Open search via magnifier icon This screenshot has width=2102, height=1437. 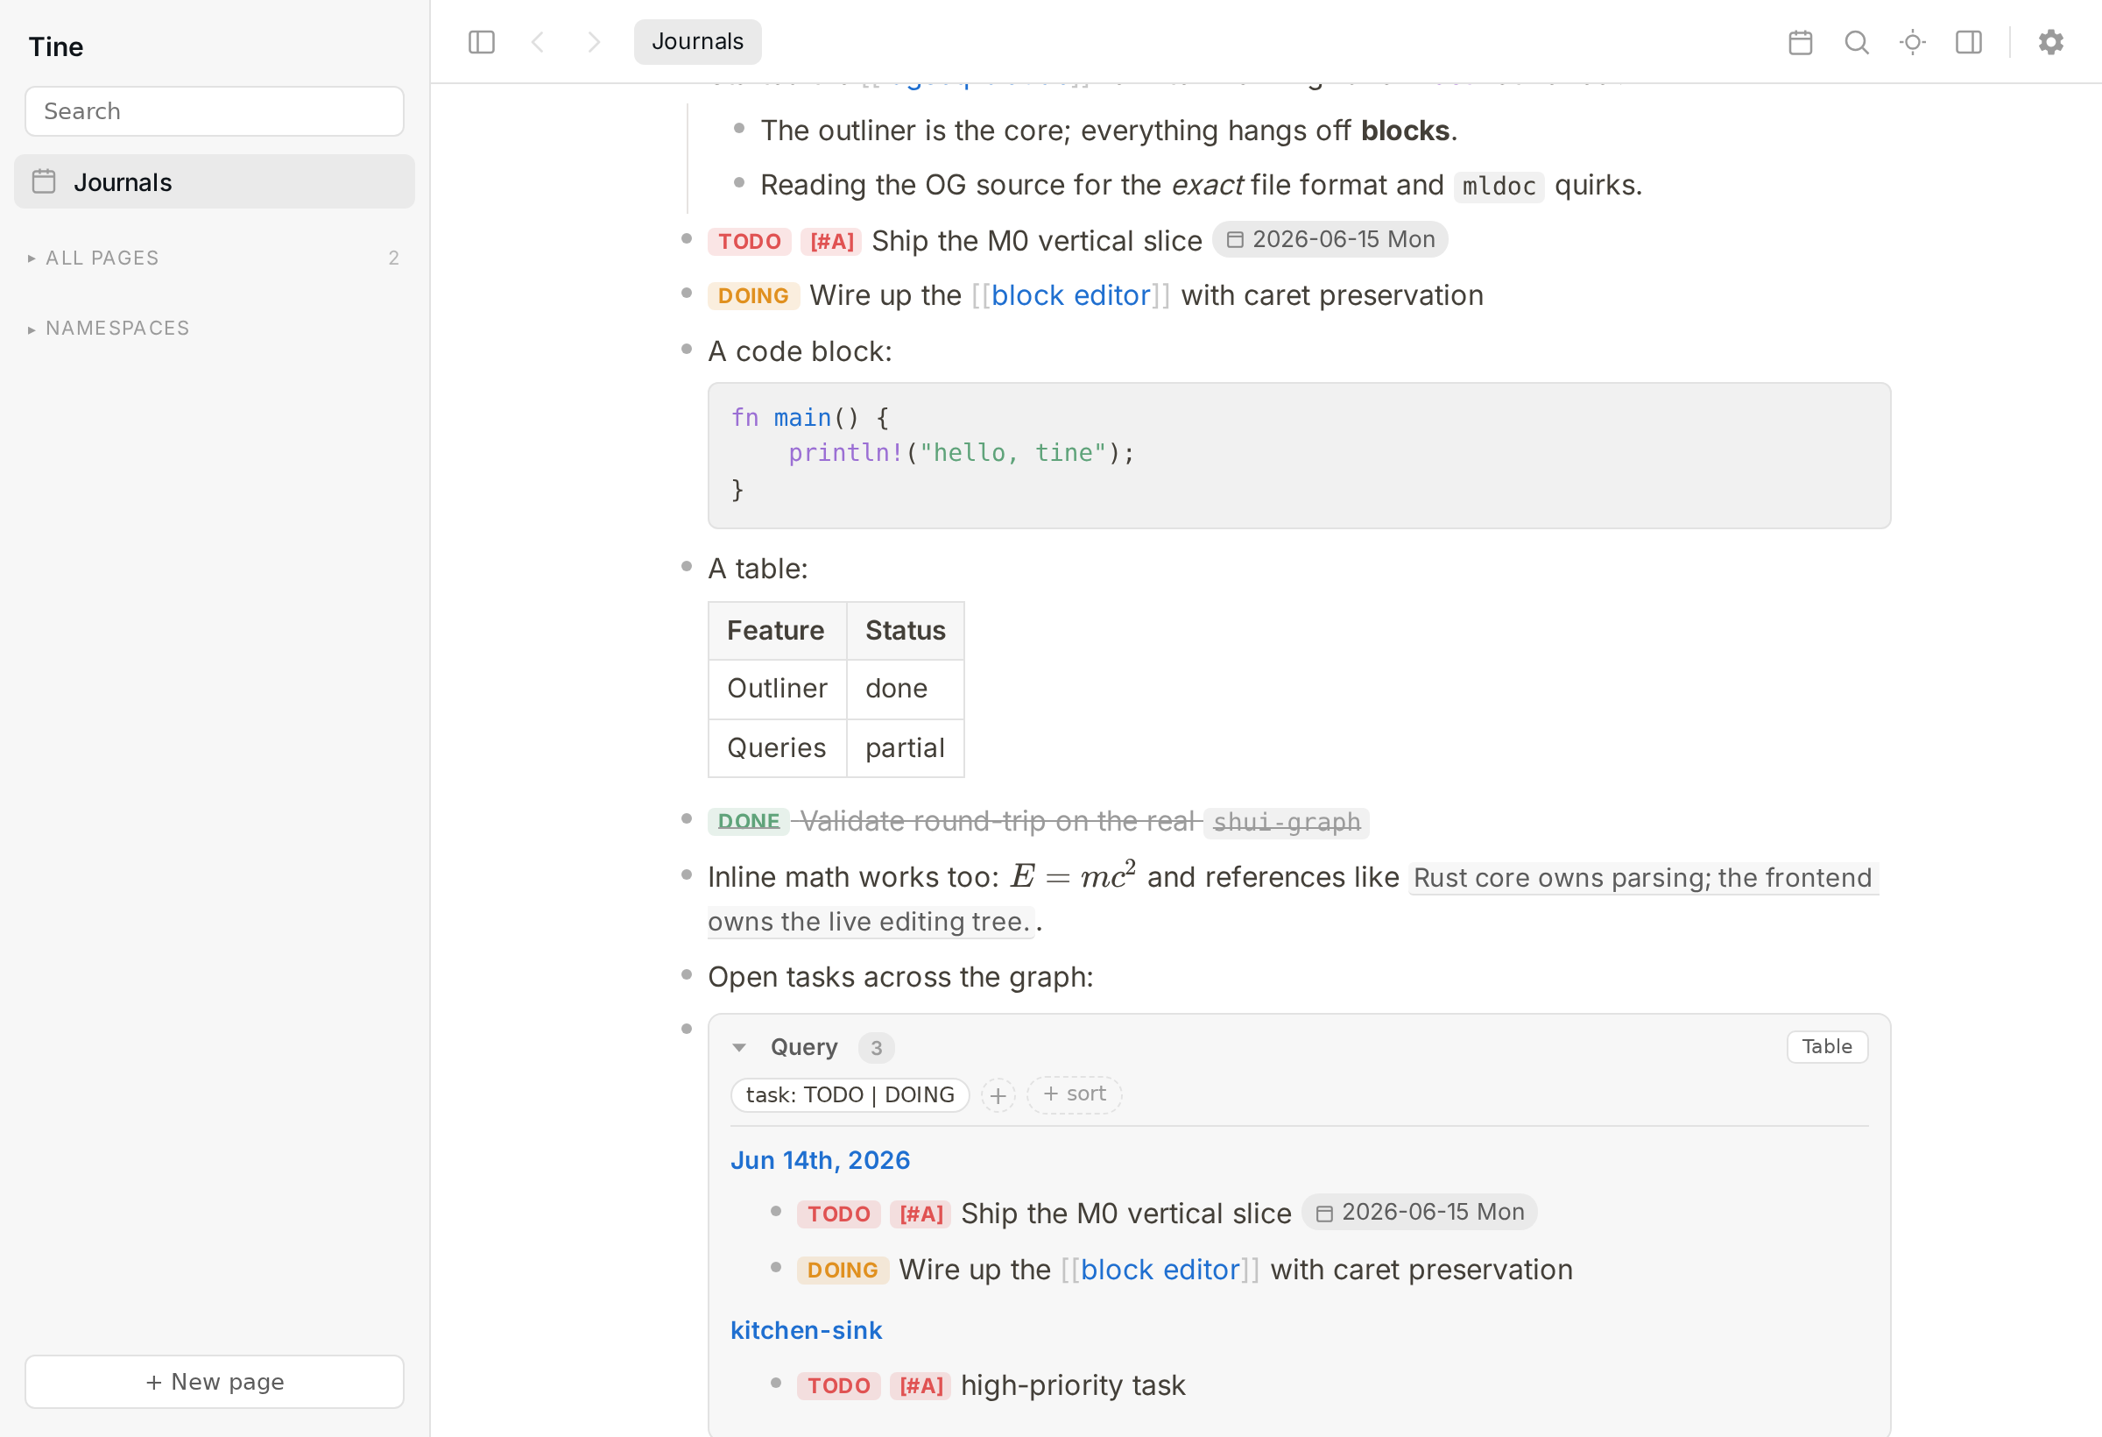1856,43
